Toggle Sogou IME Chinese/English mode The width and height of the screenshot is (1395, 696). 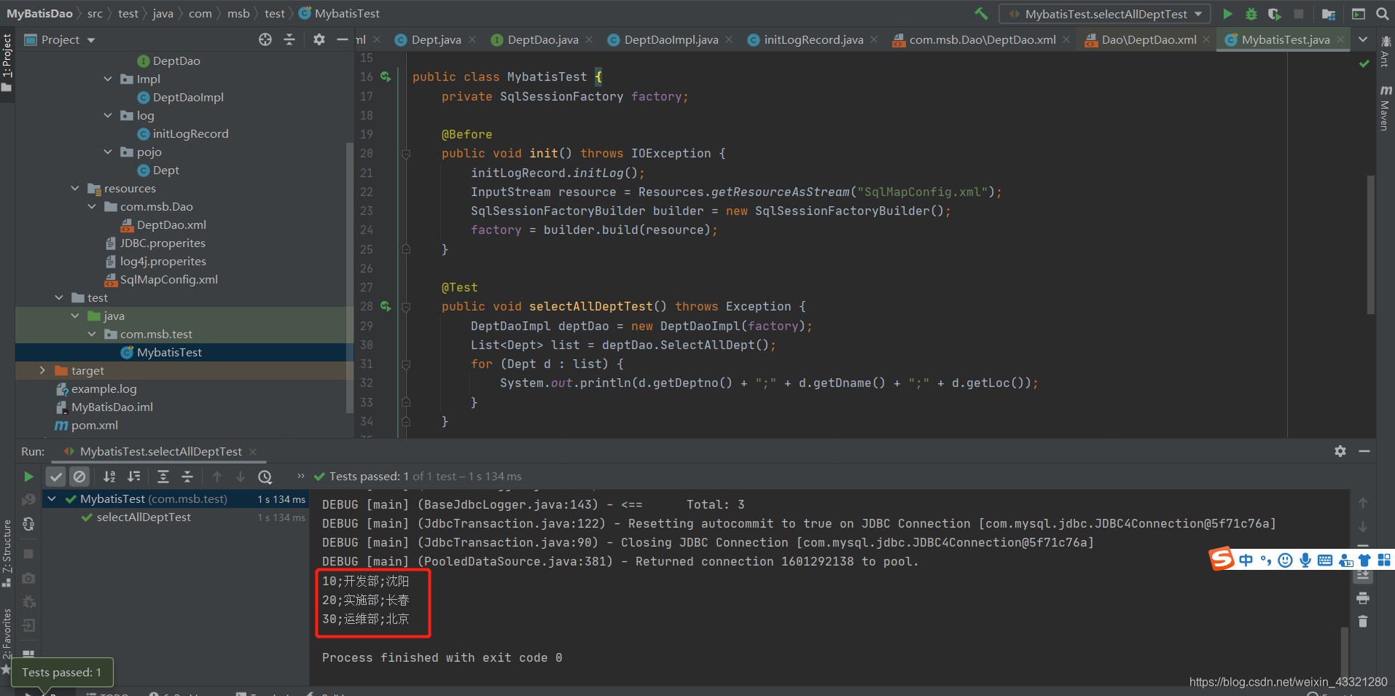pyautogui.click(x=1246, y=560)
